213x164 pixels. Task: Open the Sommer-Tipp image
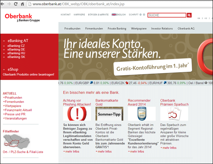click(109, 114)
